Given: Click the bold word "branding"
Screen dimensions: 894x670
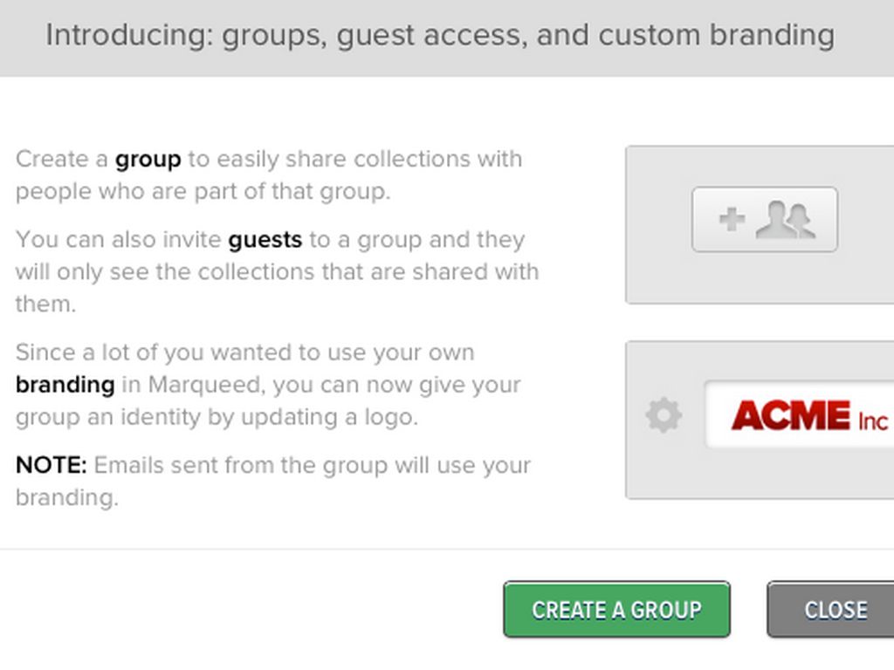Looking at the screenshot, I should pos(65,385).
